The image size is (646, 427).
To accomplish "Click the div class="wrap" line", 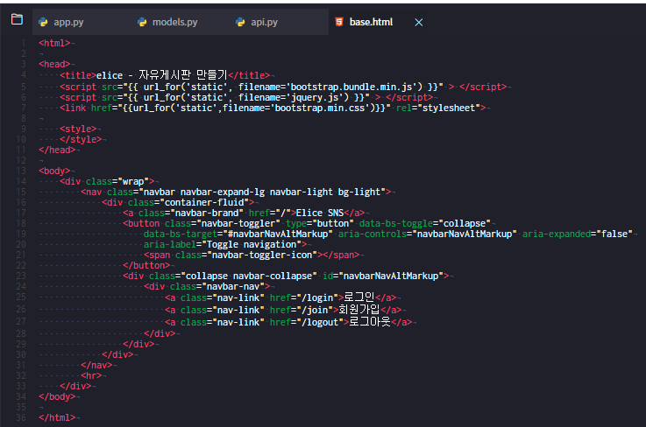I will pyautogui.click(x=107, y=181).
